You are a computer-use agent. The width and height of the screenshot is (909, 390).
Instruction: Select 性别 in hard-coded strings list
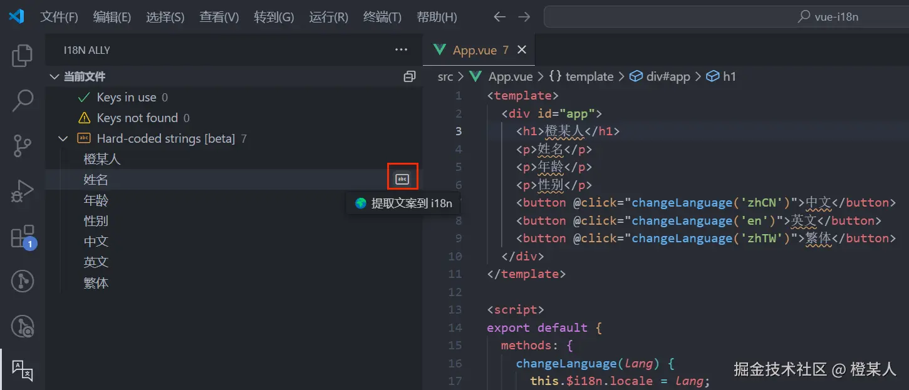pos(234,221)
